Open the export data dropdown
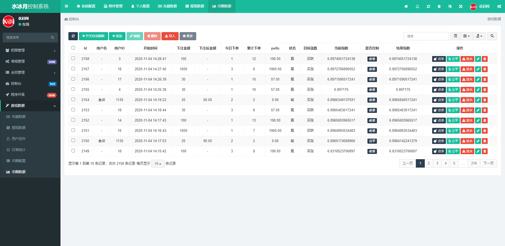Viewport: 505px width, 246px height. [479, 36]
